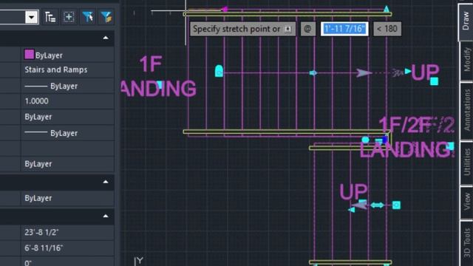Click the magenta ByLayer color swatch

click(x=29, y=55)
